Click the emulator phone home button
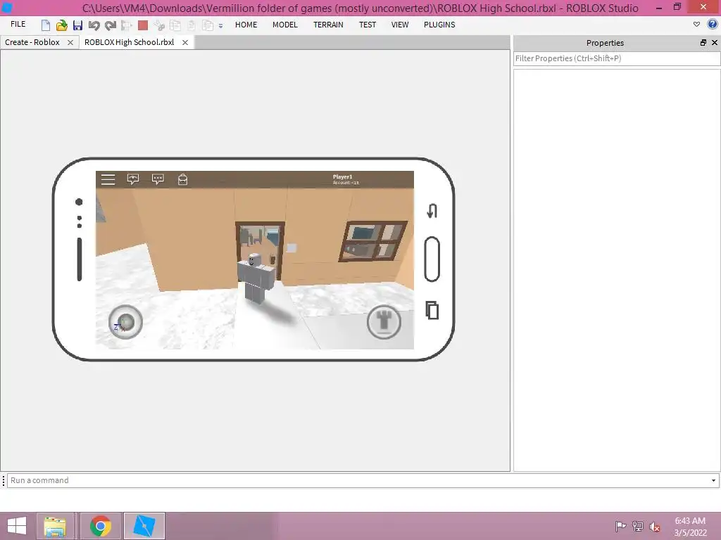Image resolution: width=721 pixels, height=540 pixels. [432, 259]
